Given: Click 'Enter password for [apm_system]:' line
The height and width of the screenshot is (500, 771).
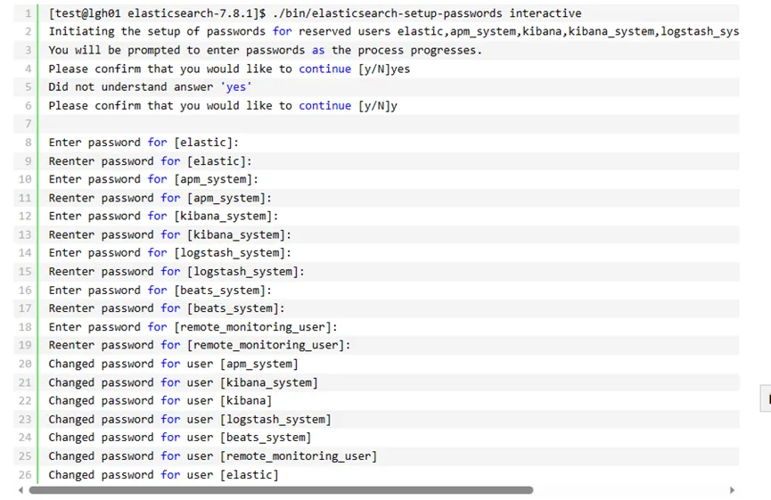Looking at the screenshot, I should [153, 179].
